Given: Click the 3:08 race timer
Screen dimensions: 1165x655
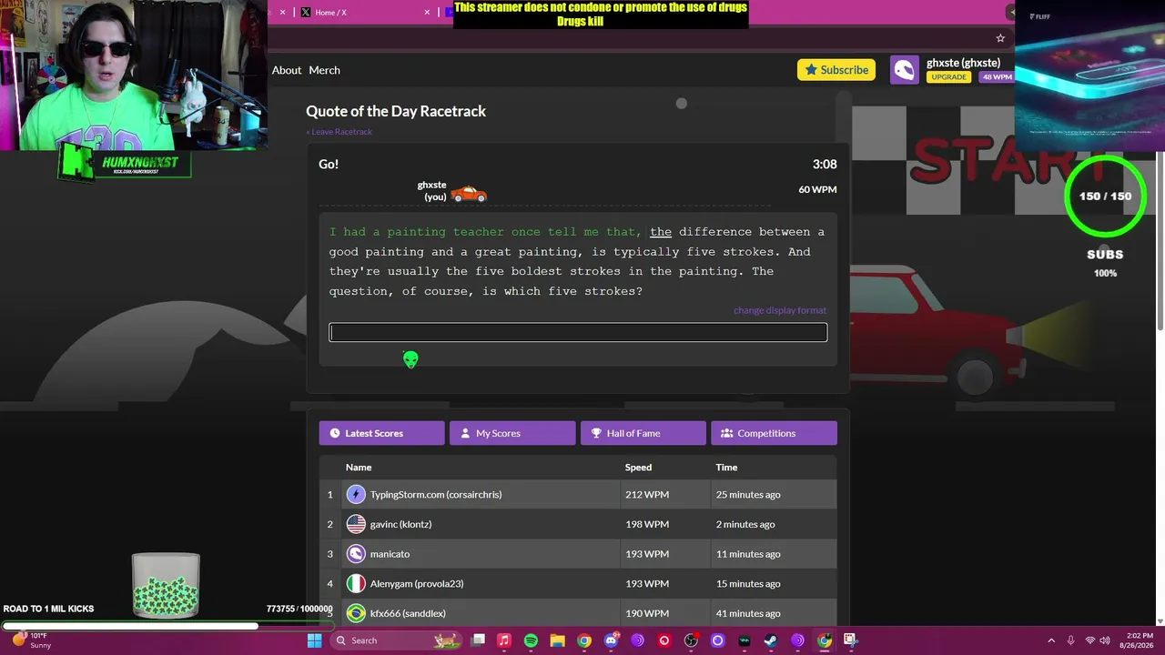Looking at the screenshot, I should 825,165.
